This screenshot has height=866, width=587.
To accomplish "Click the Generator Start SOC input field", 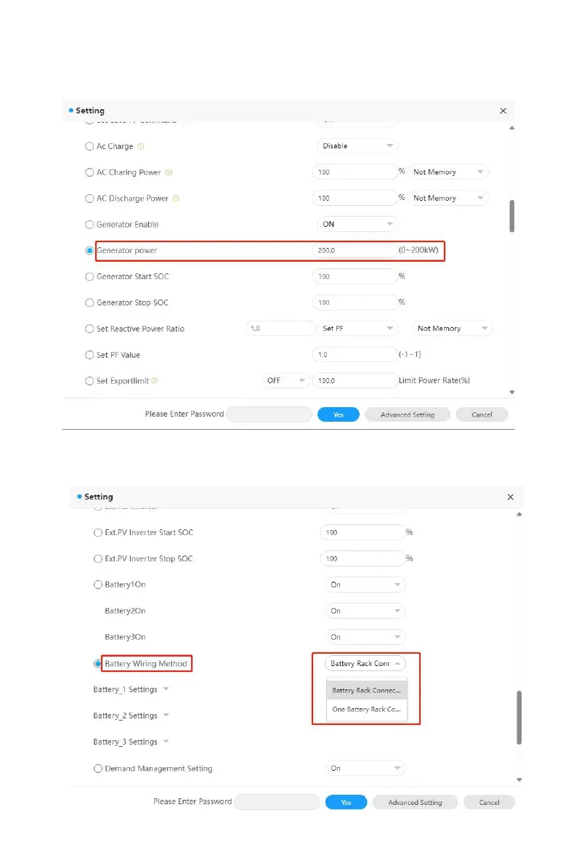I will click(355, 277).
